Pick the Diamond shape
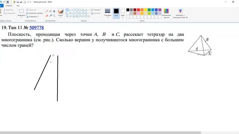 point(71,13)
